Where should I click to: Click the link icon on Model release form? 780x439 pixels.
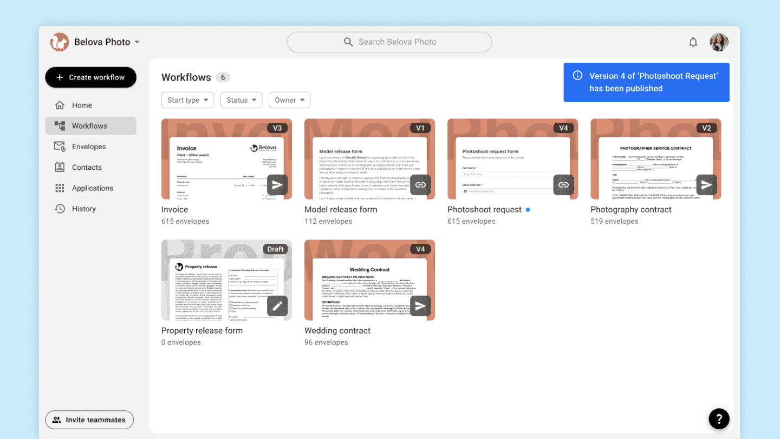click(x=420, y=185)
